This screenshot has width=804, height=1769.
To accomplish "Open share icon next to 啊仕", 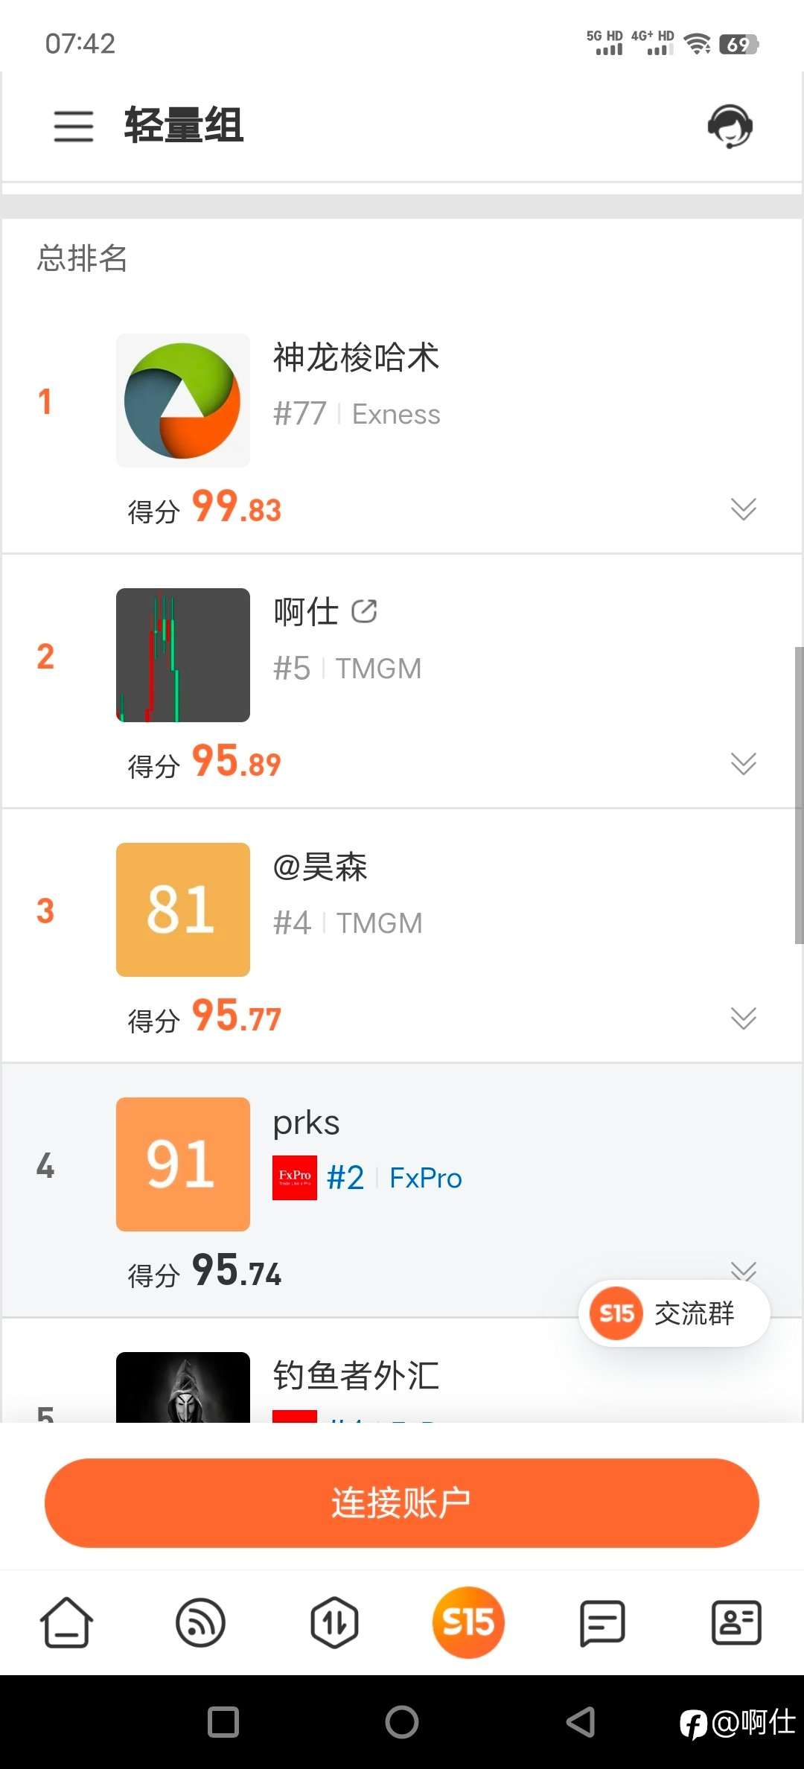I will pos(364,611).
